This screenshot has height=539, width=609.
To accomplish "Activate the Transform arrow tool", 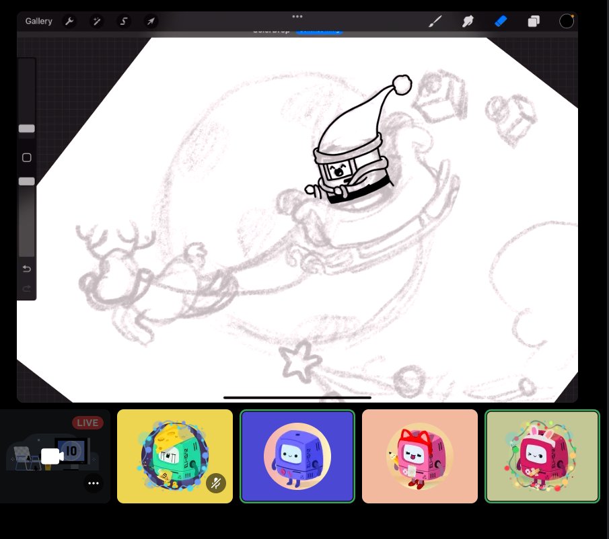I will tap(151, 22).
